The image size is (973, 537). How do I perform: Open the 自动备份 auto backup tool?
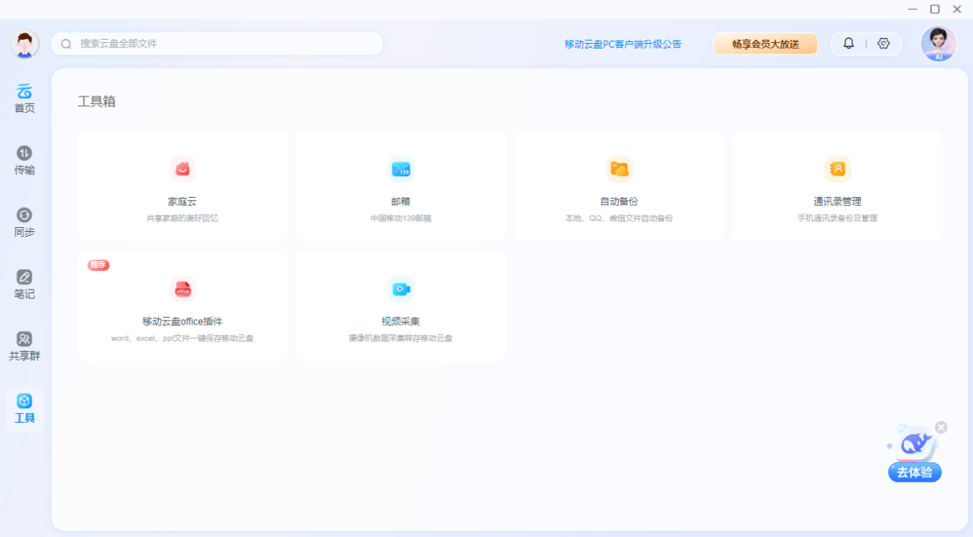pyautogui.click(x=619, y=185)
